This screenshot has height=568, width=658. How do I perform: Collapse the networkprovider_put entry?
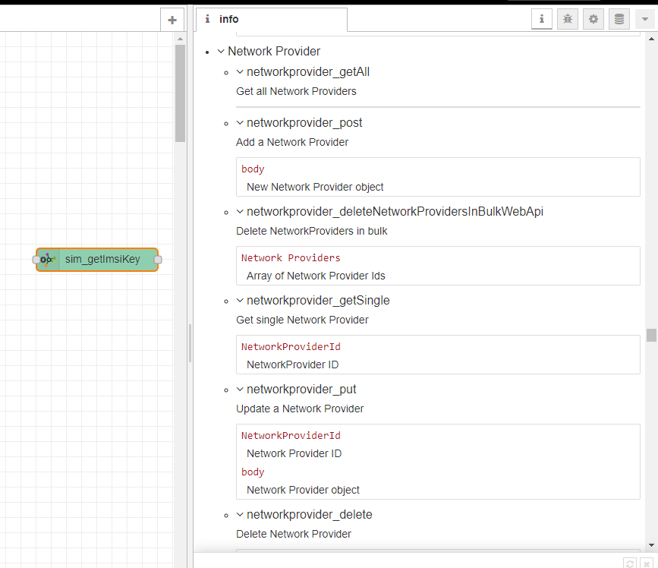click(x=240, y=390)
